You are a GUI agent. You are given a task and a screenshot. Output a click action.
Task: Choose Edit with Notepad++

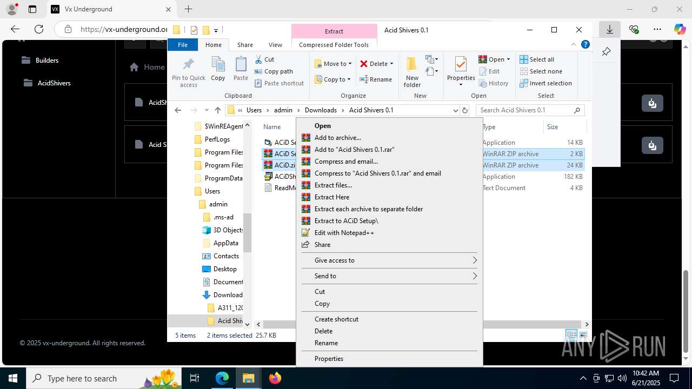tap(388, 233)
